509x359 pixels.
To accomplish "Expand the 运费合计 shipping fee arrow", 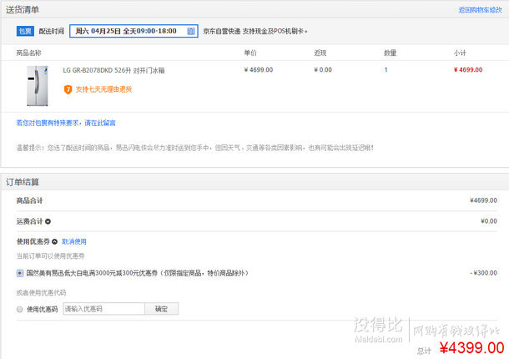I will pyautogui.click(x=48, y=221).
